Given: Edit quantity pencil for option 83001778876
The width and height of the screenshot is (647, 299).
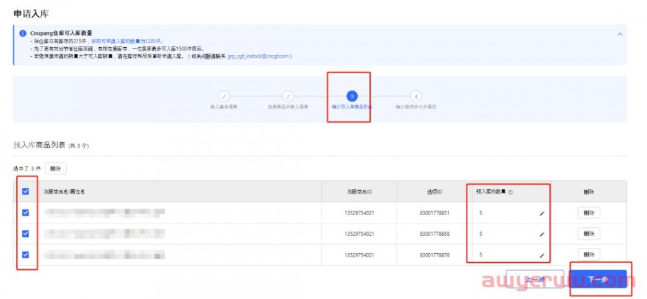Looking at the screenshot, I should click(x=542, y=255).
